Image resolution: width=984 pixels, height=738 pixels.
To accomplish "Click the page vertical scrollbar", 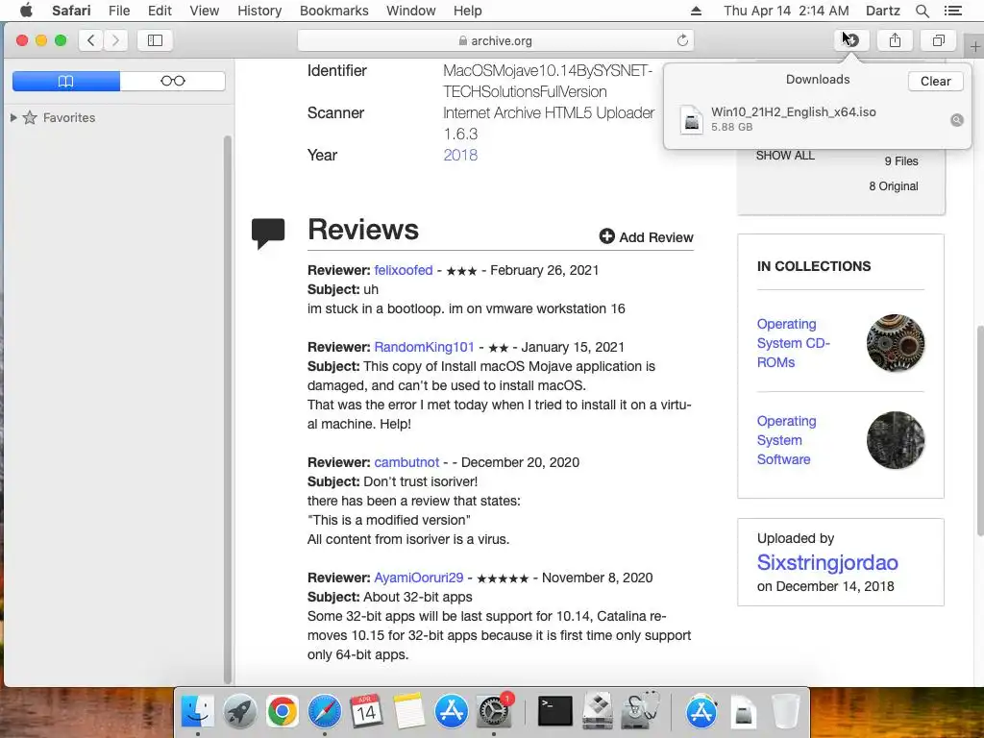I will tap(979, 430).
